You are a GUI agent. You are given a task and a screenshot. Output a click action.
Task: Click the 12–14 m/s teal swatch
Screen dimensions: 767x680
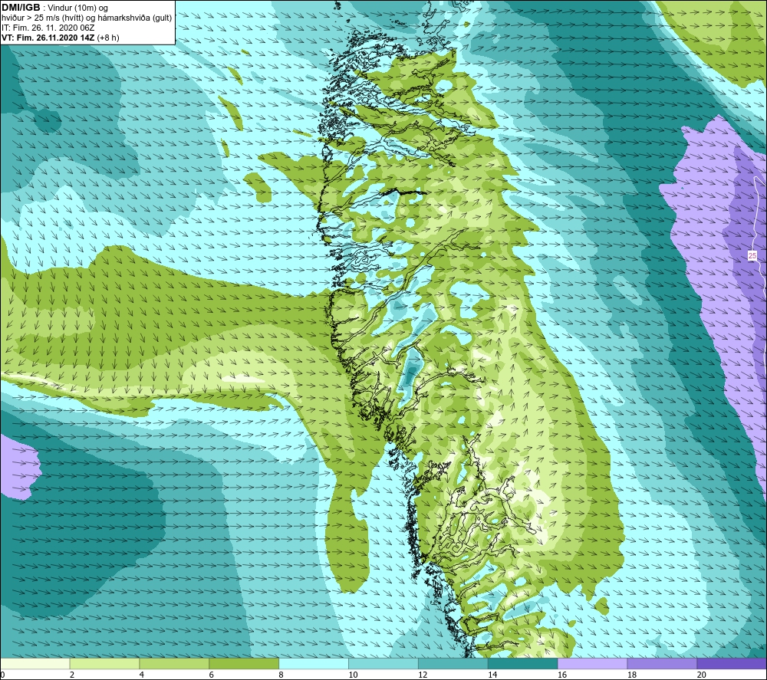pyautogui.click(x=453, y=663)
